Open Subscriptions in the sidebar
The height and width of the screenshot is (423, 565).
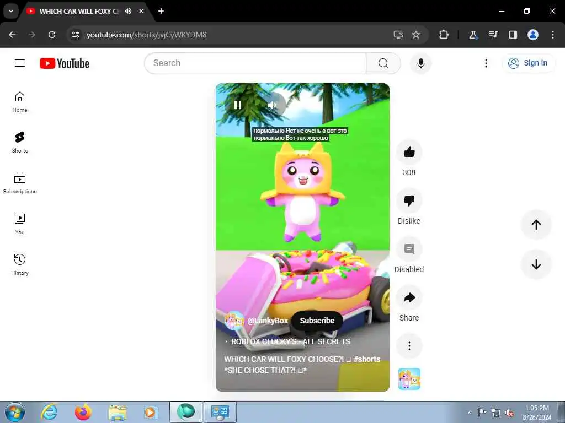point(20,183)
